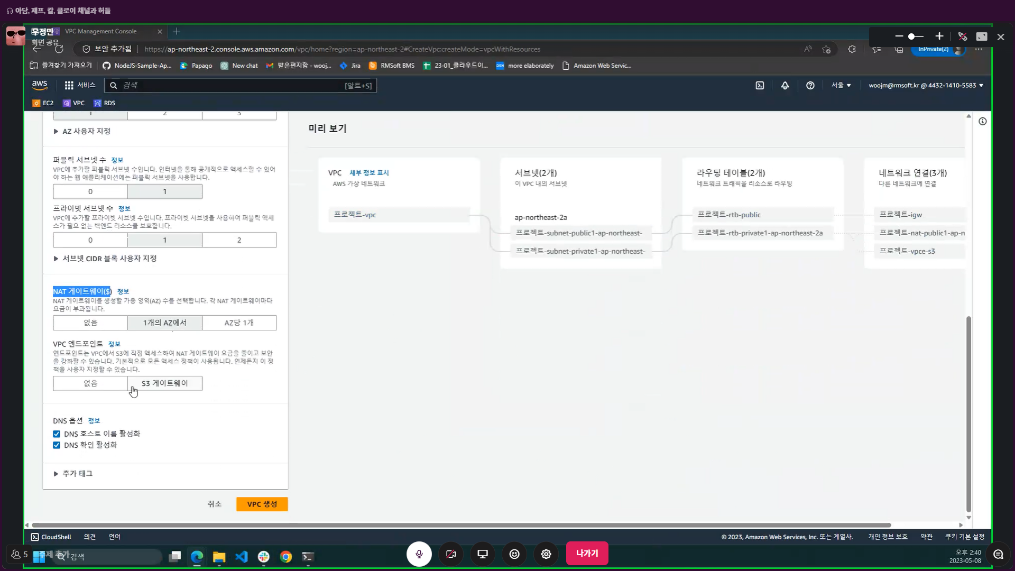Open the RDS shortcut in favorites bar
The image size is (1015, 571).
coord(105,103)
